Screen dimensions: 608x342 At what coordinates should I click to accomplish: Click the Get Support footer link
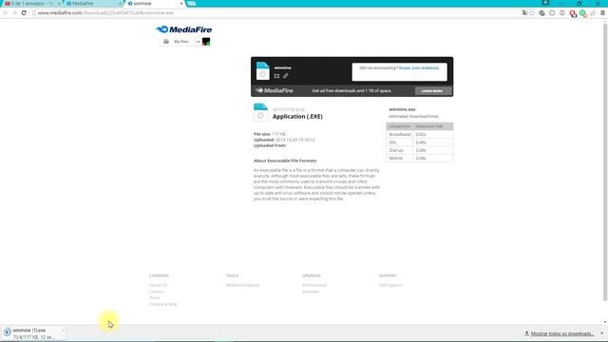click(x=390, y=285)
